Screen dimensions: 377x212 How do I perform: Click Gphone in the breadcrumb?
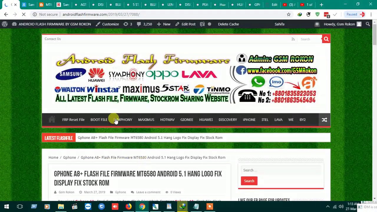click(70, 158)
